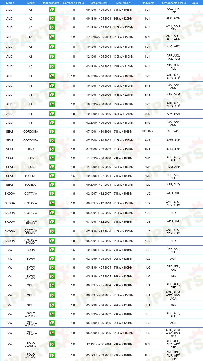This screenshot has width=203, height=361.
Task: Click the '02.1997 -> 12.2007' production years cell
Action: click(99, 194)
